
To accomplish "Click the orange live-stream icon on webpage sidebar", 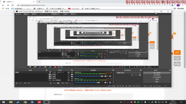I will coord(177,53).
